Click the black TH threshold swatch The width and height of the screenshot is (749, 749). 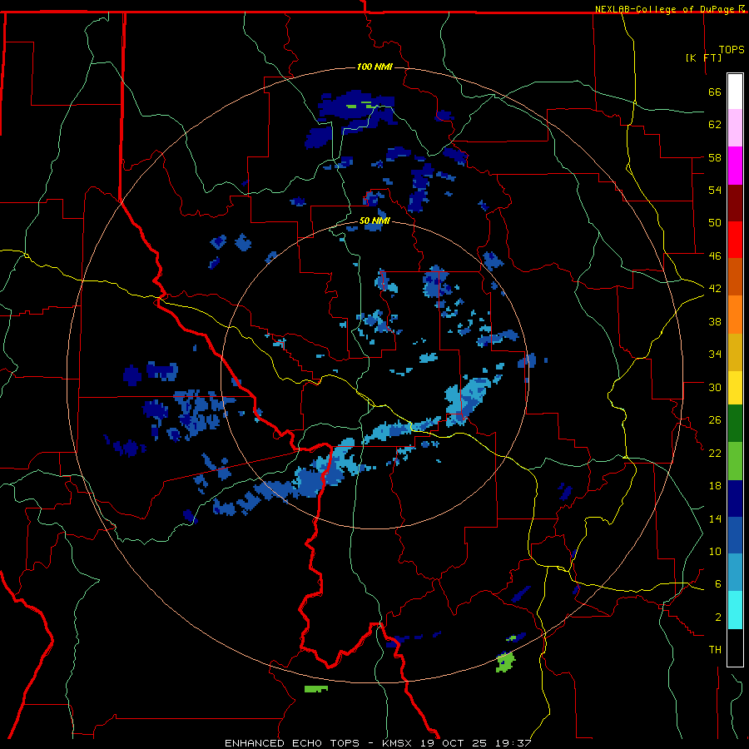pyautogui.click(x=735, y=647)
